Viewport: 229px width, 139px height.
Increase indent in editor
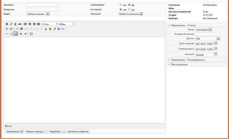[x=21, y=29]
